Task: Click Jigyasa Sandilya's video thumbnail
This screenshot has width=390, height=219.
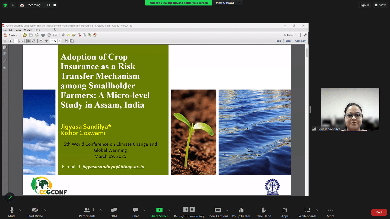Action: (x=350, y=109)
